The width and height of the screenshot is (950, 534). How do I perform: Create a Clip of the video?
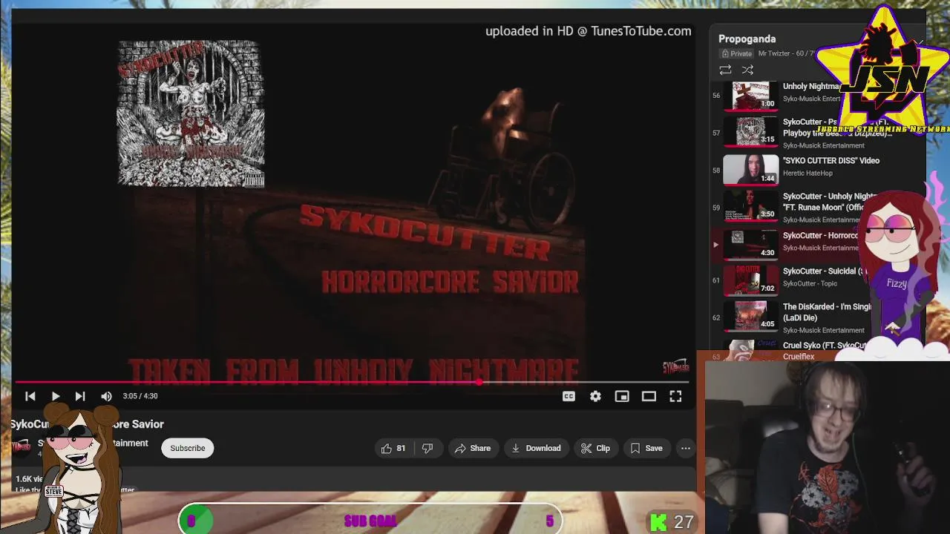[x=595, y=448]
